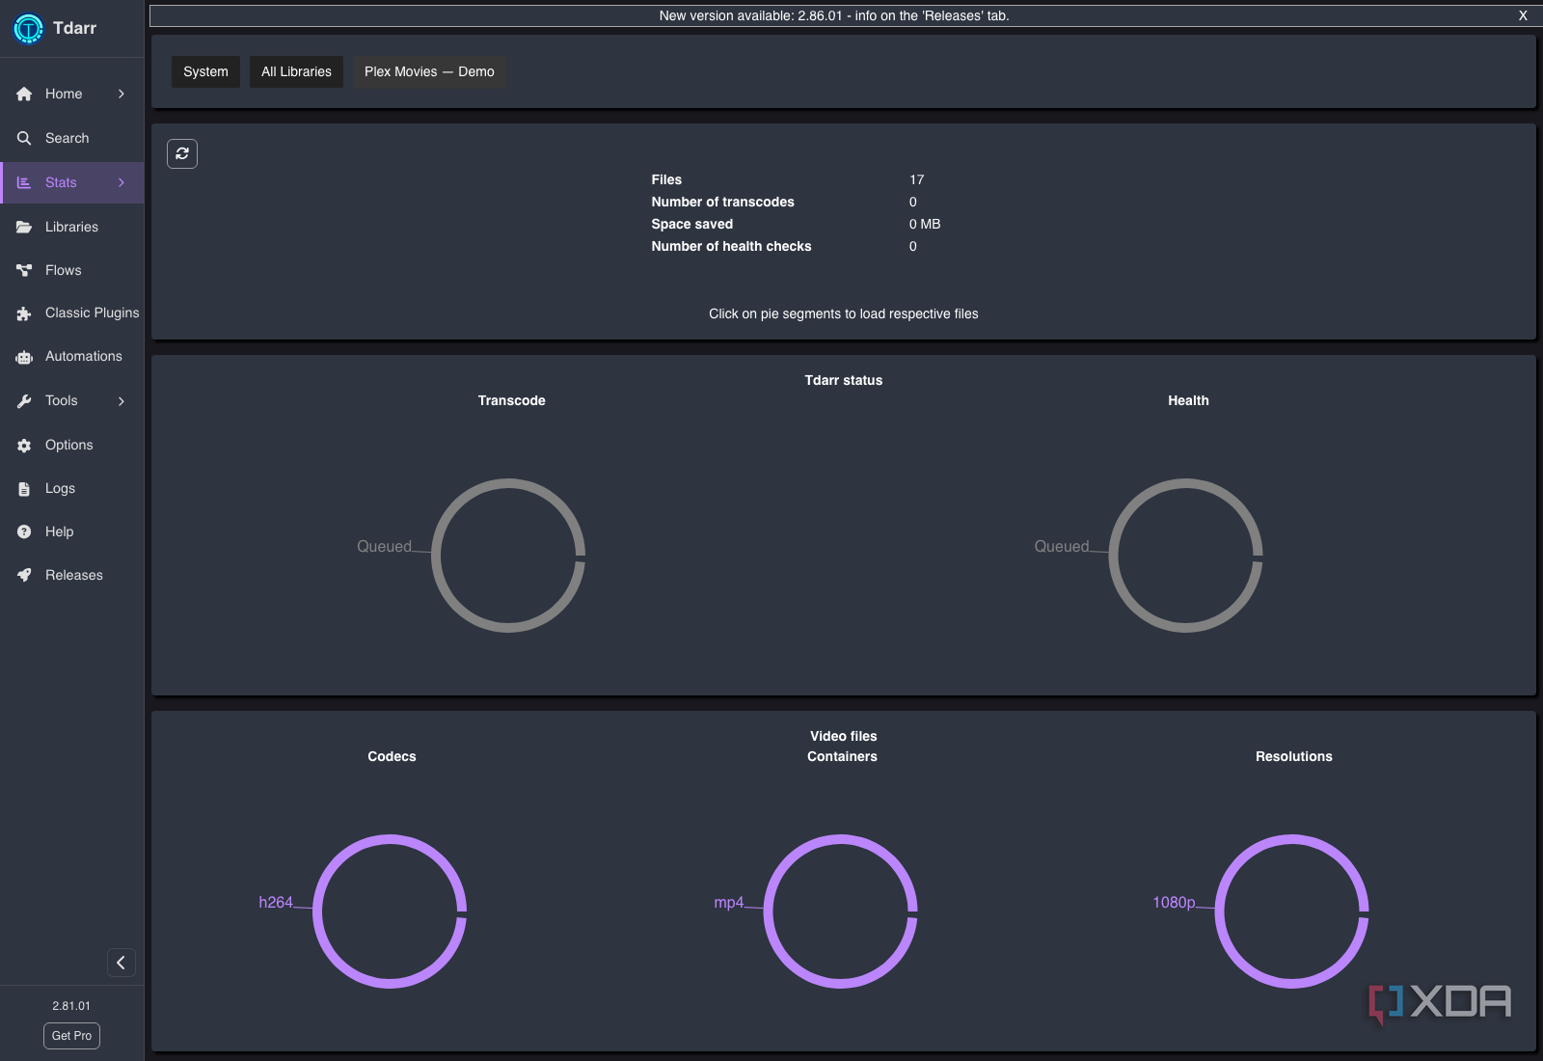Click the h264 codec pie ring

[390, 911]
